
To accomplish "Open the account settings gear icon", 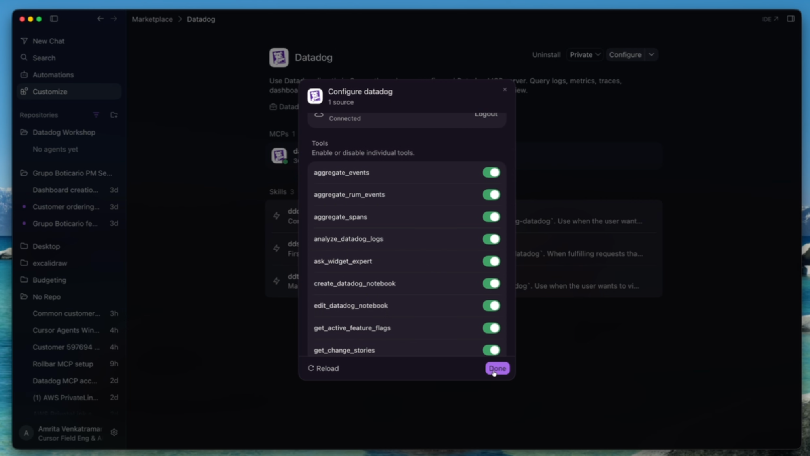I will (114, 433).
